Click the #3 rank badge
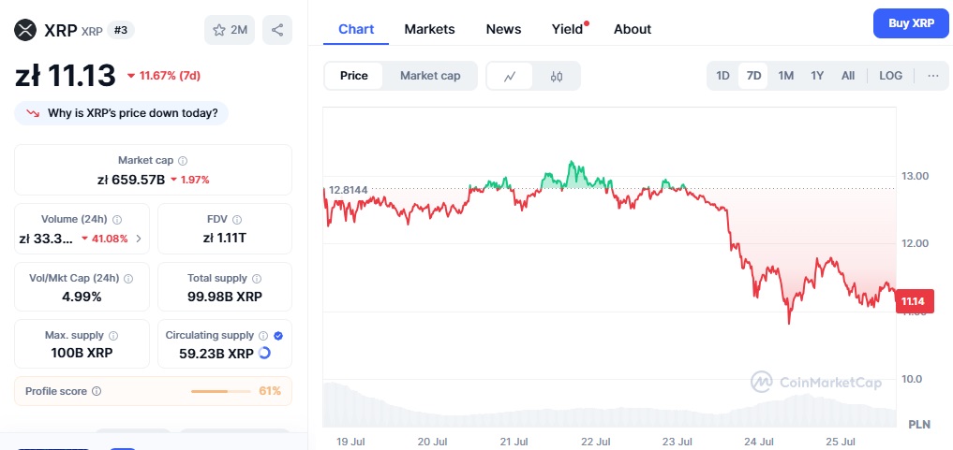Screen dimensions: 953x450 [x=121, y=30]
